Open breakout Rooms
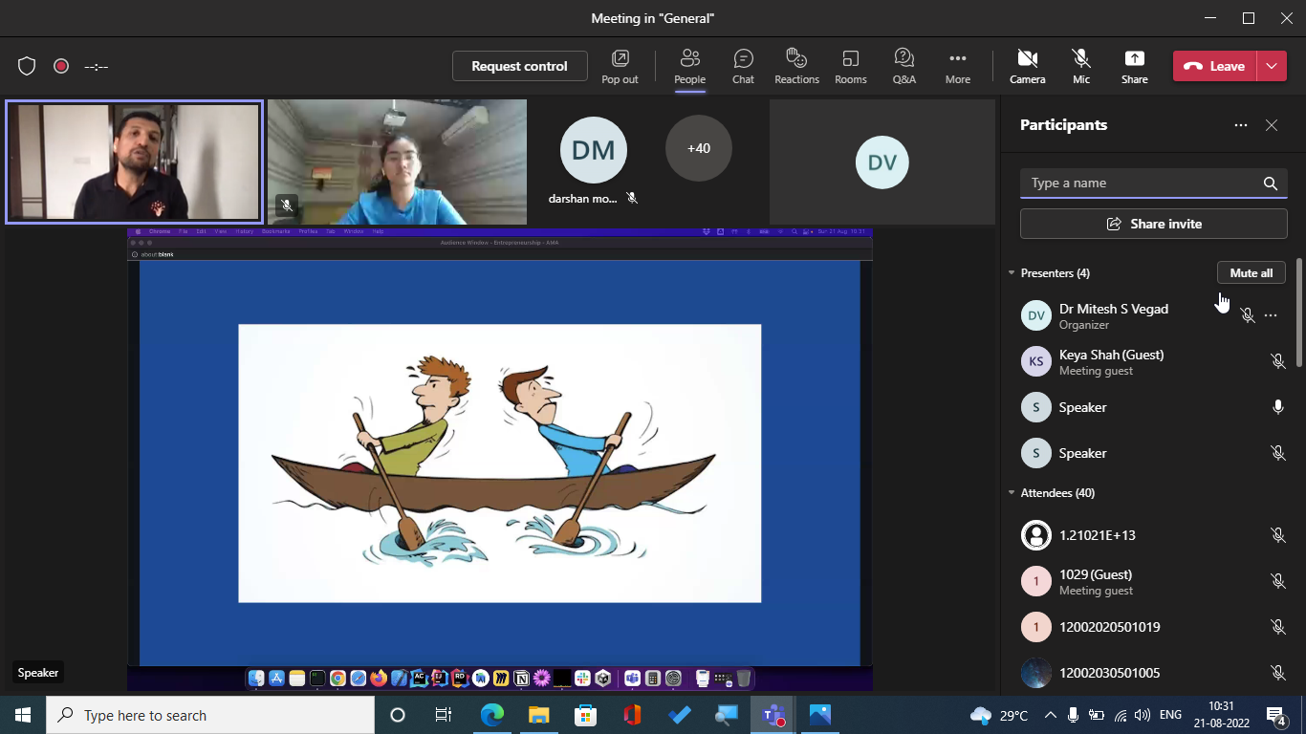This screenshot has width=1306, height=734. [x=850, y=66]
